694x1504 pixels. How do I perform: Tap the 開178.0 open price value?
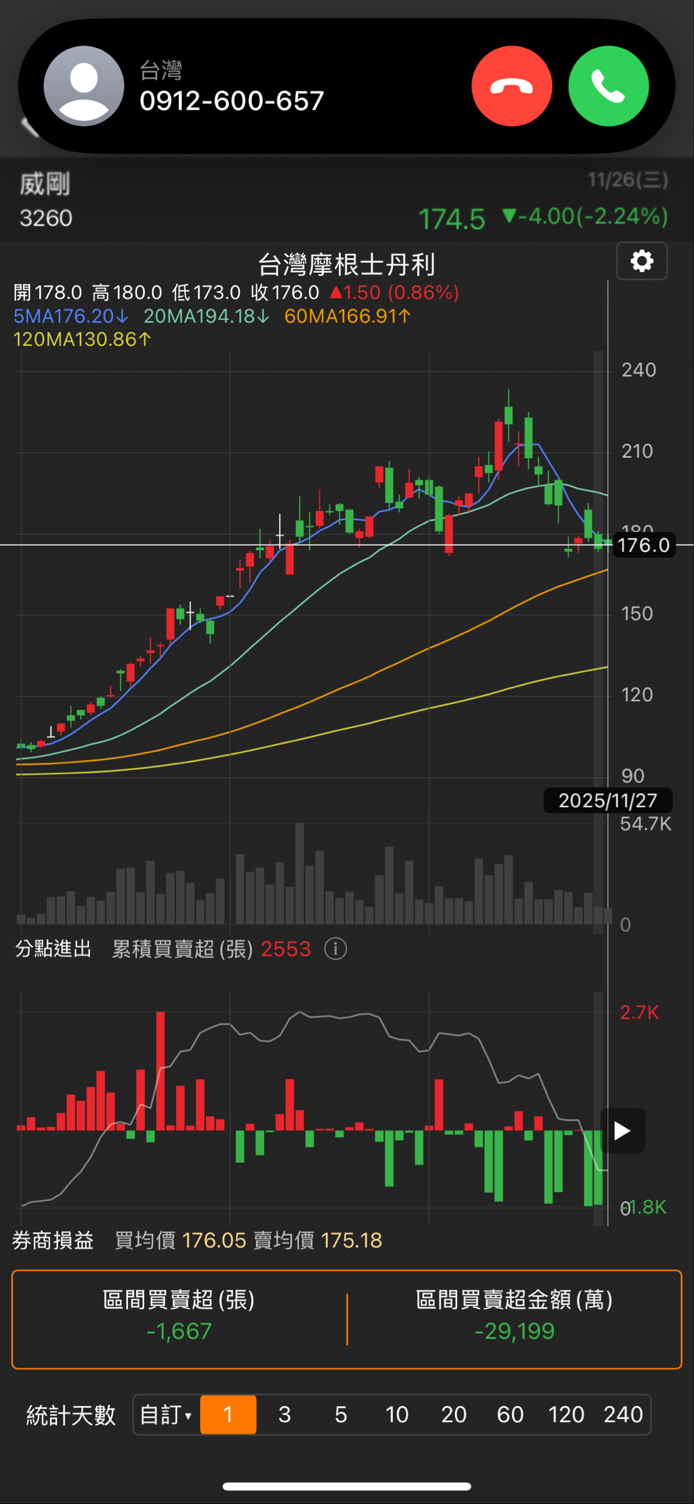coord(48,292)
